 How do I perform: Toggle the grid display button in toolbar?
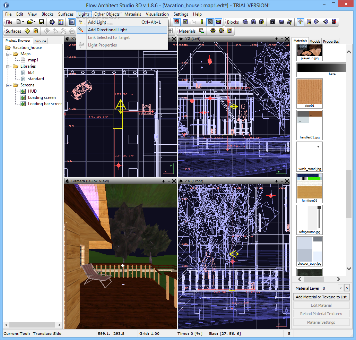click(x=210, y=22)
